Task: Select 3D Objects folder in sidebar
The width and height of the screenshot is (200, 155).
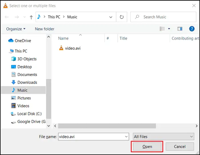Action: click(x=27, y=59)
